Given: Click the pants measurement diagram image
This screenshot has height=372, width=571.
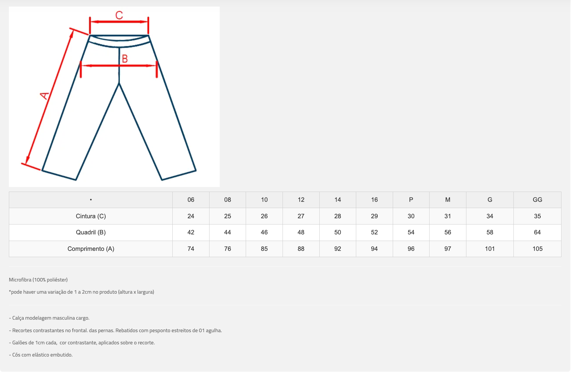Looking at the screenshot, I should (x=114, y=97).
